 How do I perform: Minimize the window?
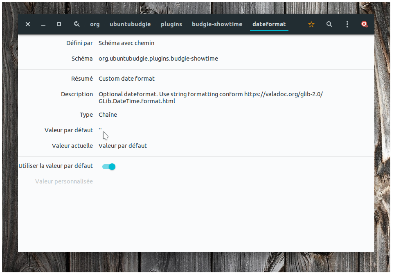click(x=43, y=24)
